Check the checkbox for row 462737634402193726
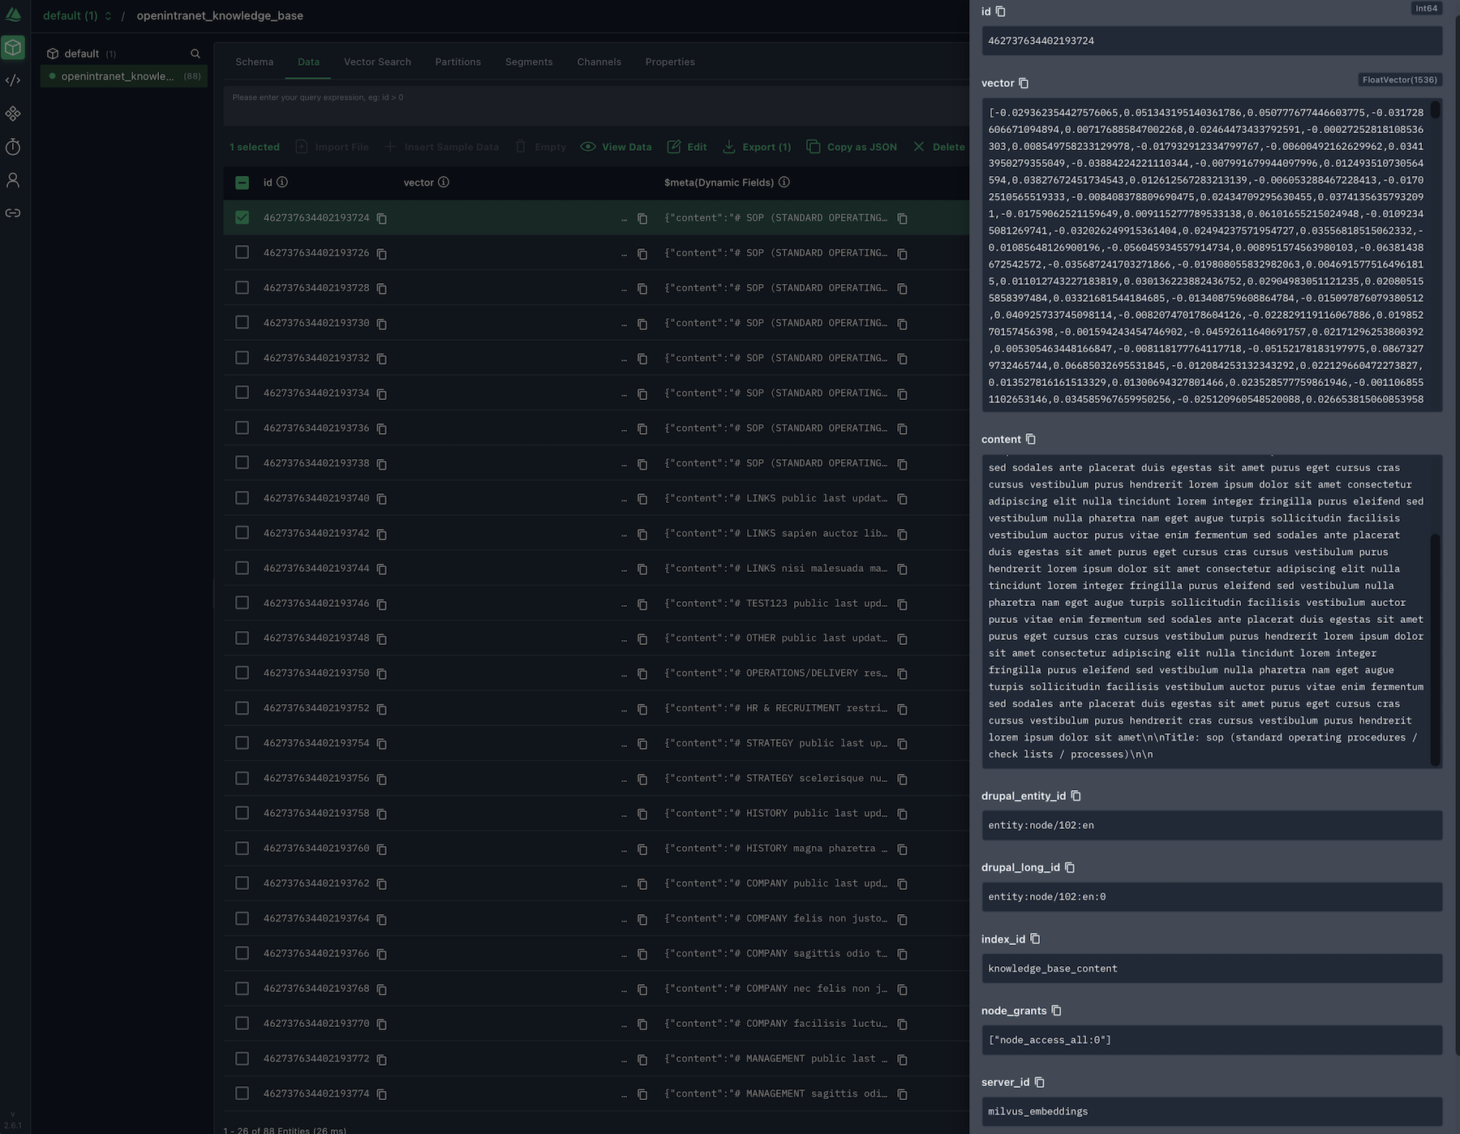The image size is (1460, 1134). 242,252
